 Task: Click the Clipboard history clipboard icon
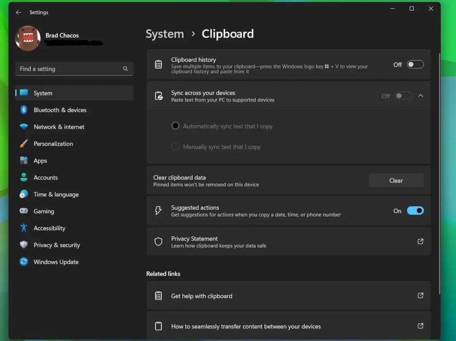[158, 64]
